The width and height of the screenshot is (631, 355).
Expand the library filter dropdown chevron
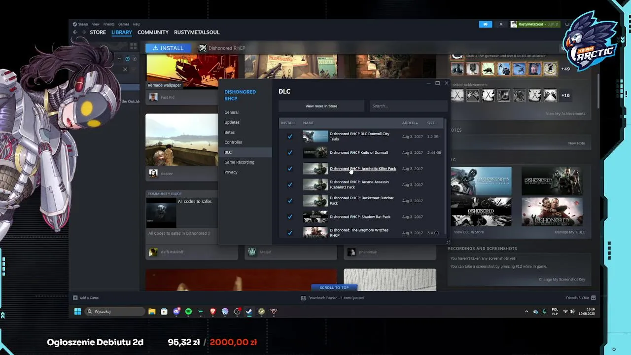pyautogui.click(x=119, y=59)
